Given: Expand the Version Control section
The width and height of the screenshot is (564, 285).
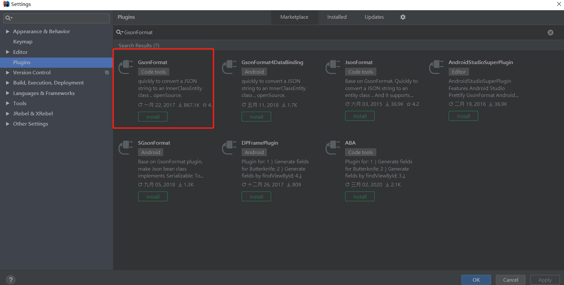Looking at the screenshot, I should pyautogui.click(x=8, y=72).
